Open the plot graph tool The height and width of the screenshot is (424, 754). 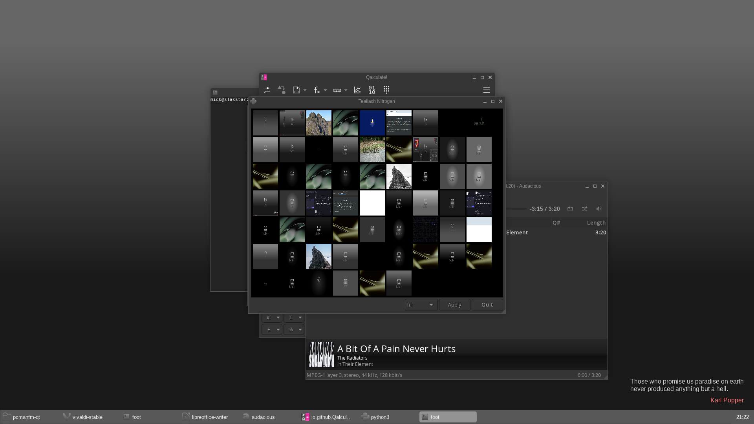(x=357, y=90)
